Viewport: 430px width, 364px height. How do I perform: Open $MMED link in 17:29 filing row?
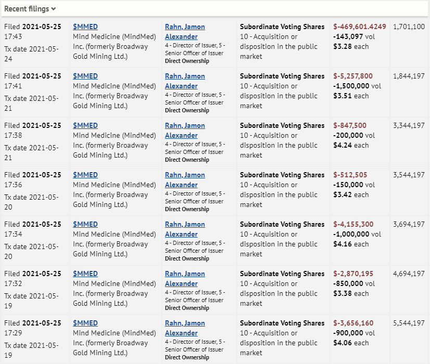[85, 323]
